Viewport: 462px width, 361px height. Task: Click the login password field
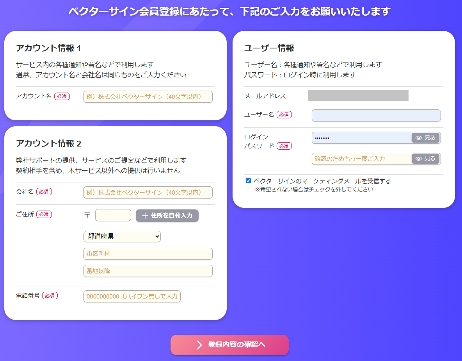tap(362, 138)
